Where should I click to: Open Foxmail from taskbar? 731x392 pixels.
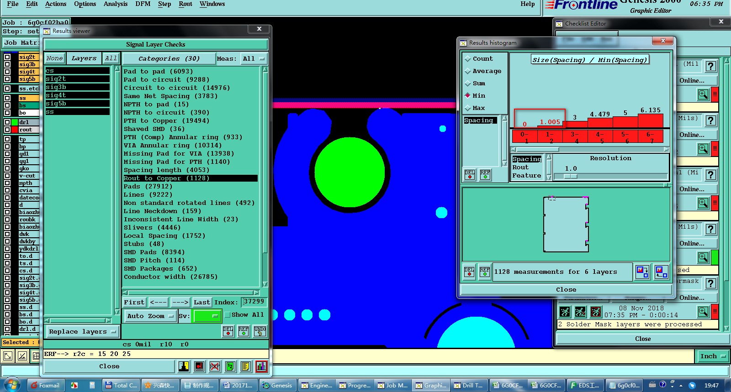45,385
